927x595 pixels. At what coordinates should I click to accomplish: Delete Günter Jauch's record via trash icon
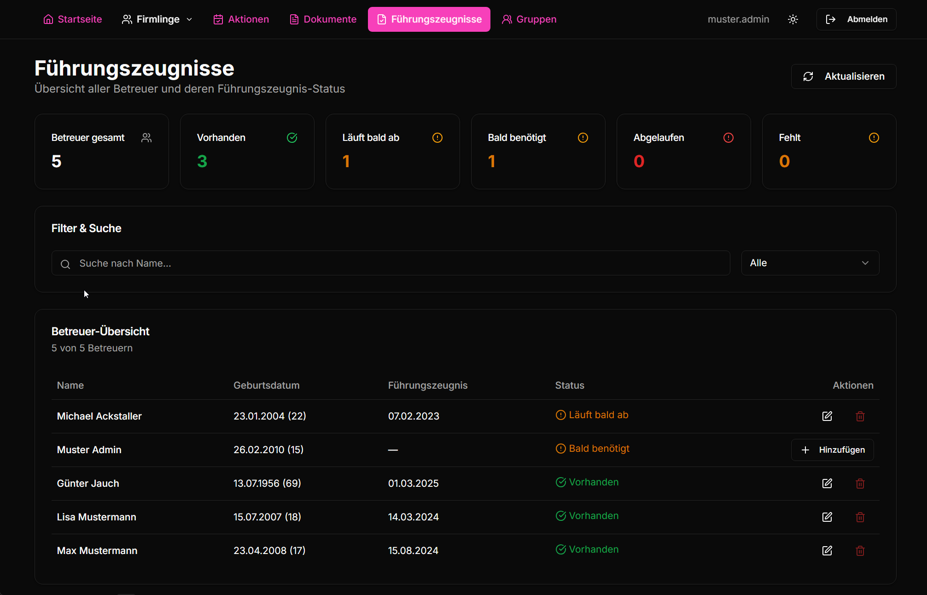point(860,484)
